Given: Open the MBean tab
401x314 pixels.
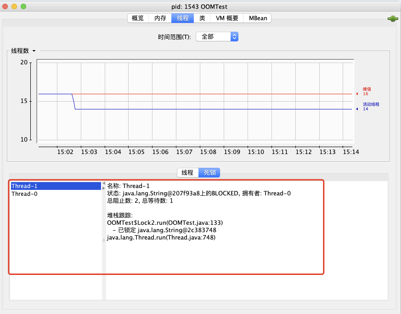Looking at the screenshot, I should 258,18.
